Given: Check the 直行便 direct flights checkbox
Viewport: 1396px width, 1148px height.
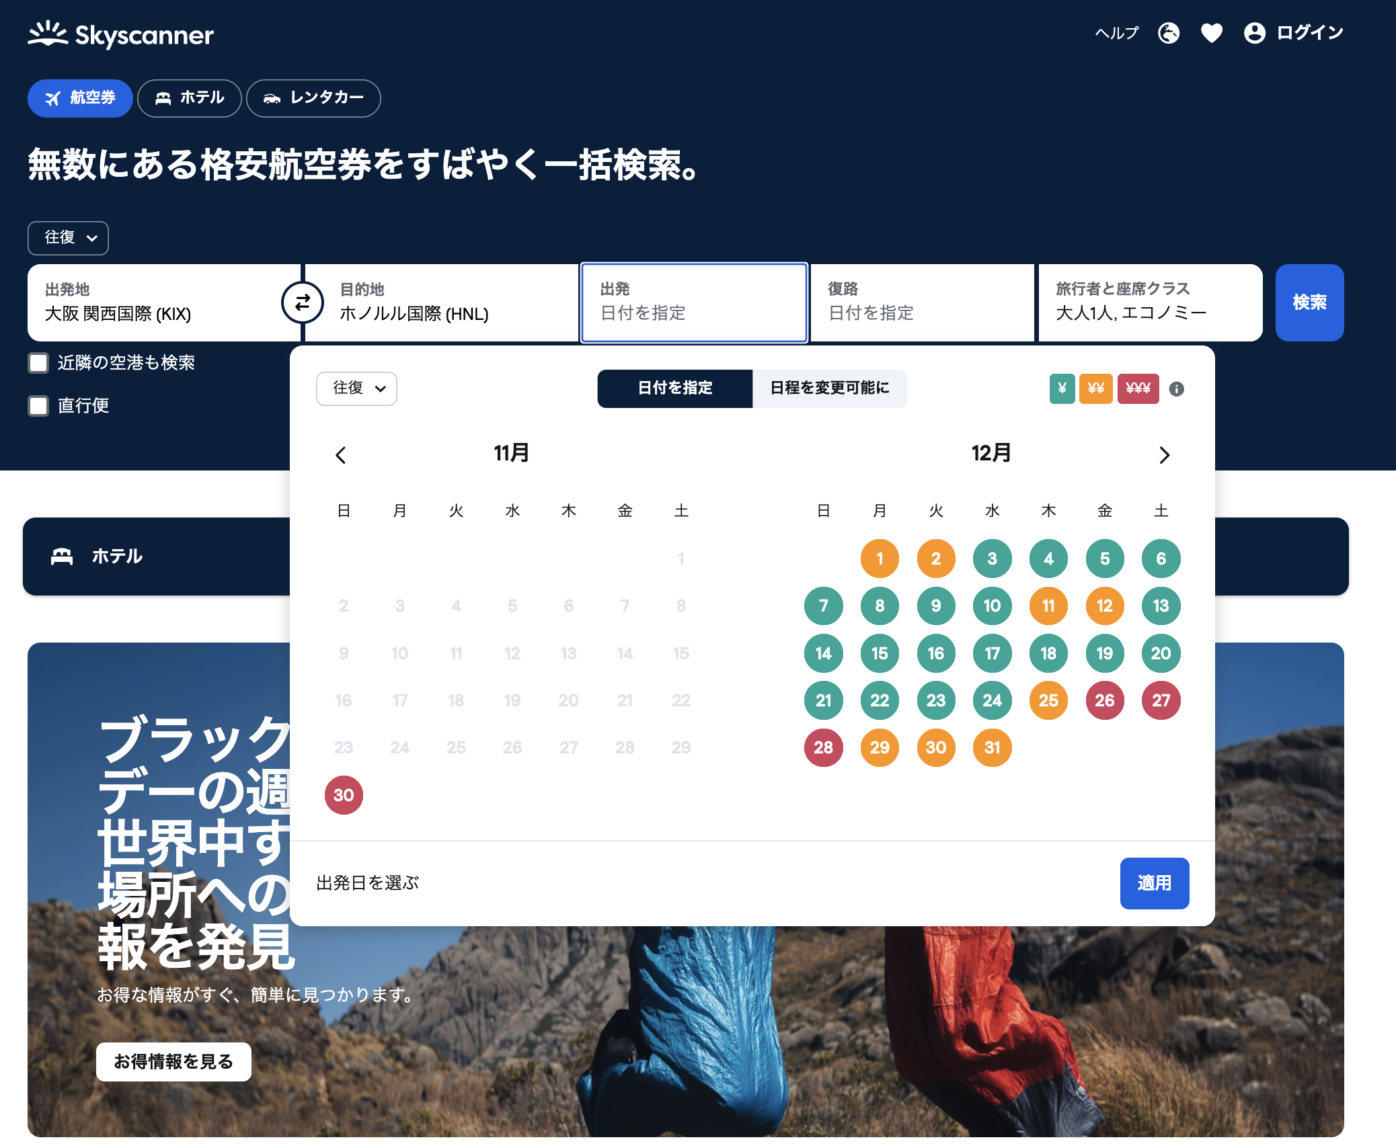Looking at the screenshot, I should (38, 406).
